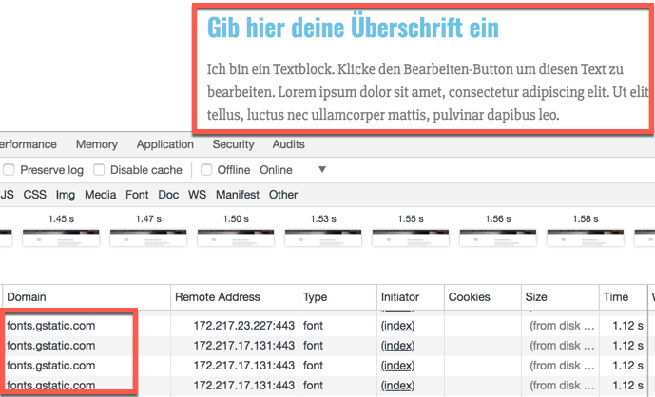Image resolution: width=655 pixels, height=397 pixels.
Task: Filter requests by Media
Action: [x=100, y=195]
